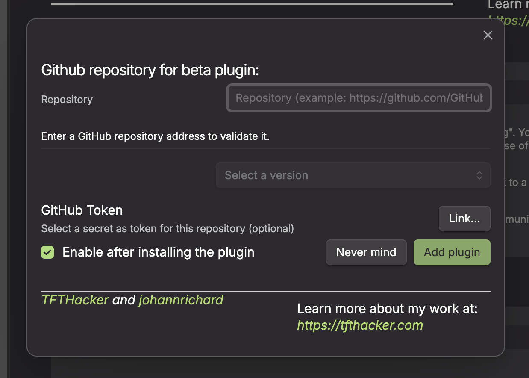This screenshot has height=378, width=529.
Task: Click the version picker's double-arrow indicator
Action: tap(479, 175)
